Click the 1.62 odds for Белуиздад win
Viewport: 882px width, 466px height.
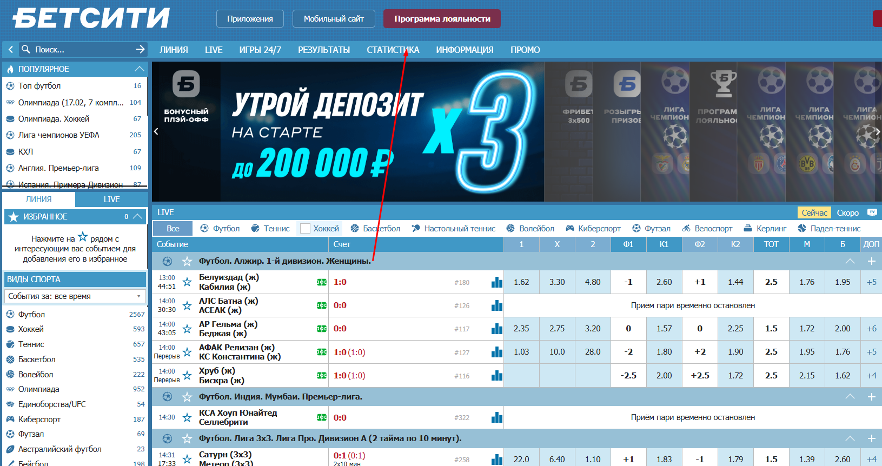pos(521,282)
